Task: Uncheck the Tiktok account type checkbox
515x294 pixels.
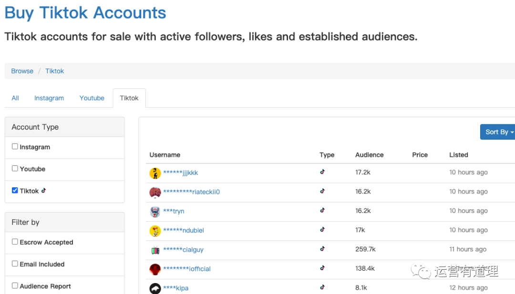Action: pyautogui.click(x=15, y=191)
